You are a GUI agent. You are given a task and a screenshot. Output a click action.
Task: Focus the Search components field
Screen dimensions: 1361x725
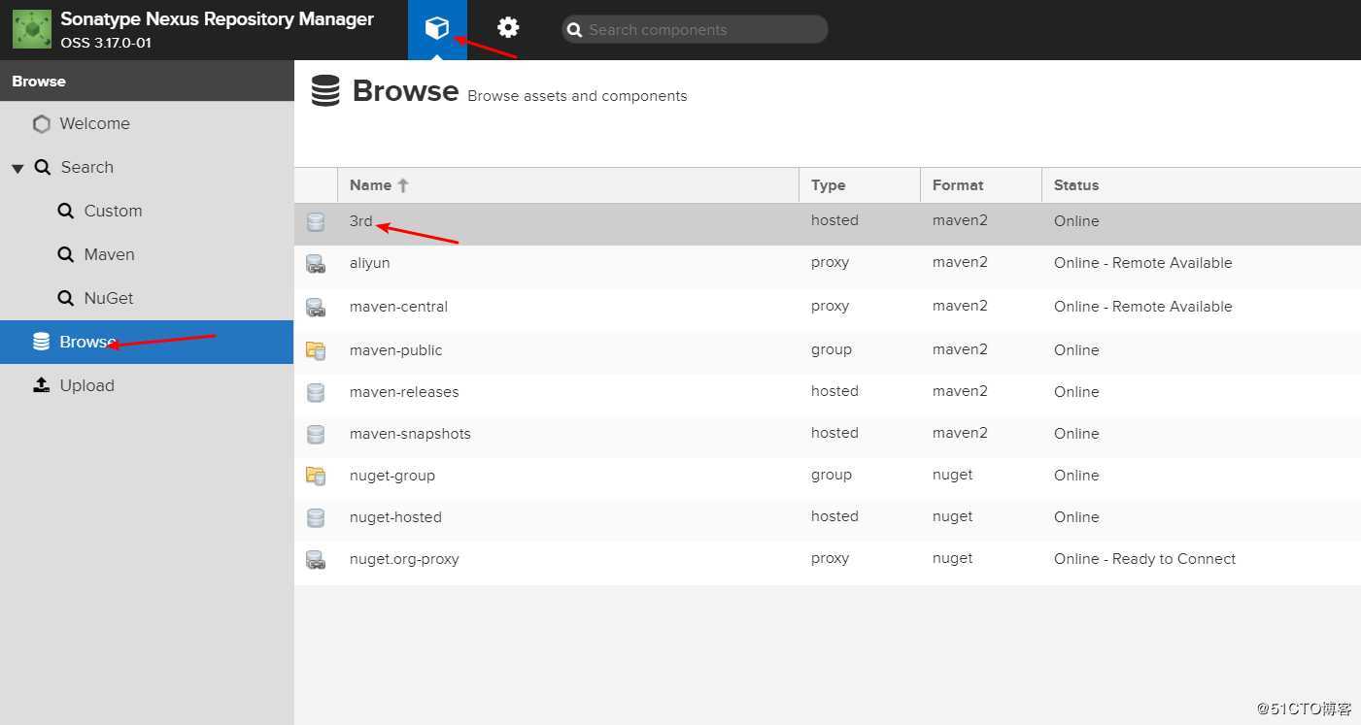click(695, 29)
